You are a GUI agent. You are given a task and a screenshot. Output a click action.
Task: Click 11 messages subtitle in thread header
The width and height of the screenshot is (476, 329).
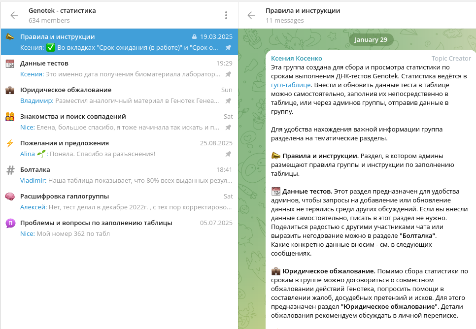click(x=284, y=20)
